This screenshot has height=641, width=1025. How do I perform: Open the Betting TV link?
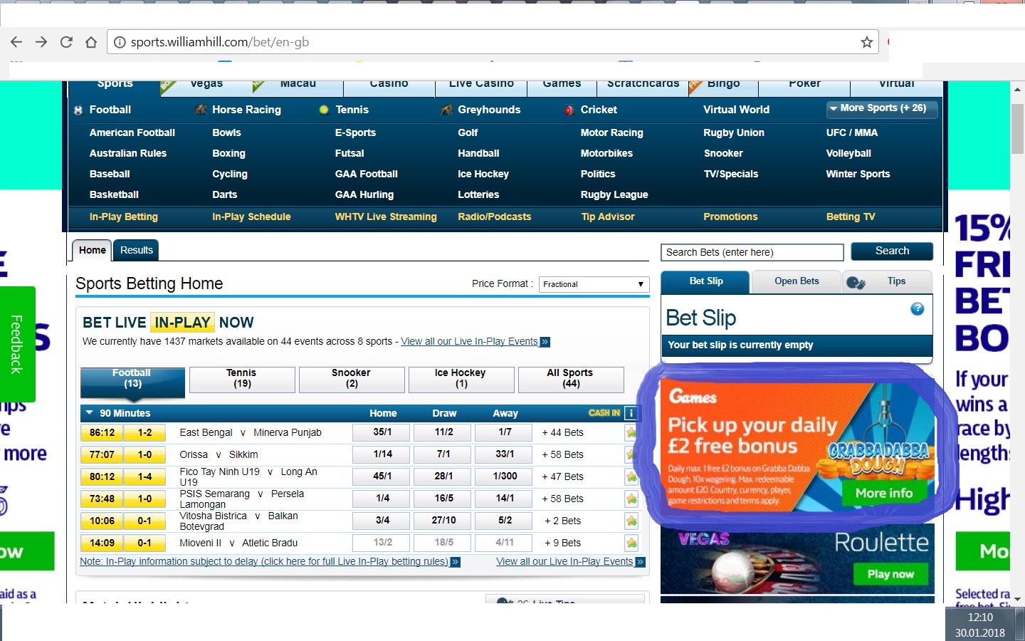tap(851, 217)
